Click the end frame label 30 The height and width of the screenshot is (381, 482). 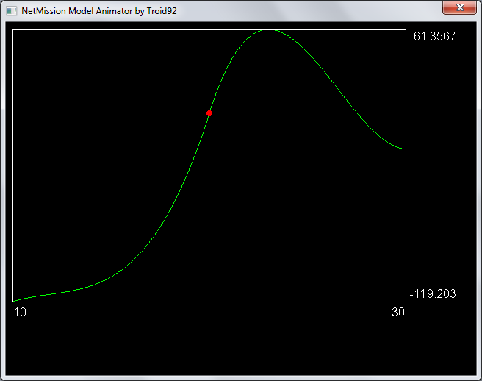(x=398, y=313)
